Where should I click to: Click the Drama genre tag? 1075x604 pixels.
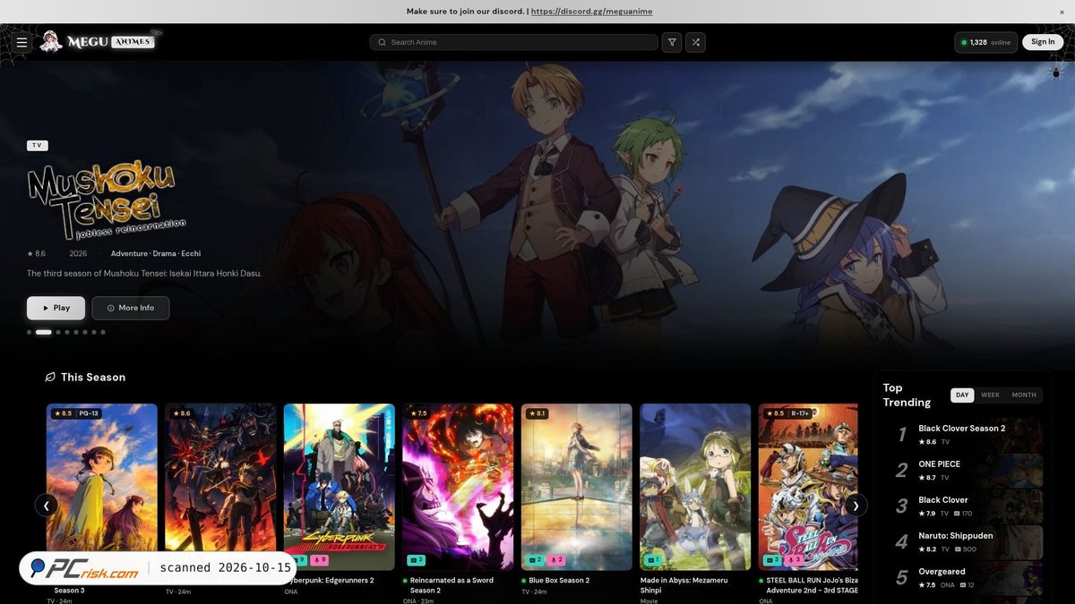pyautogui.click(x=164, y=254)
